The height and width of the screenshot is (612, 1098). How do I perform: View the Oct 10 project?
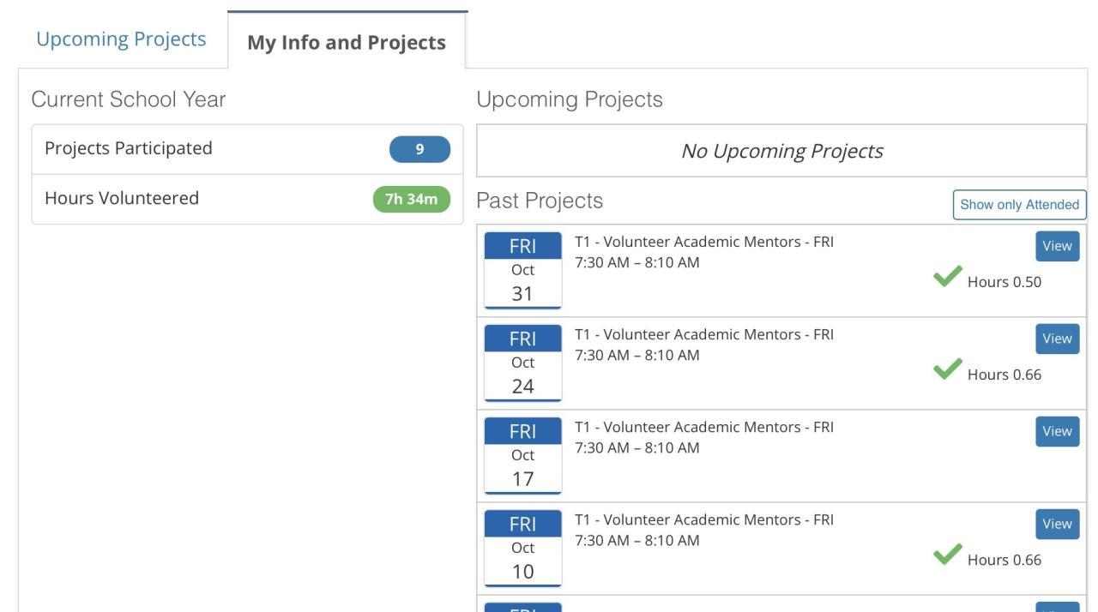point(1057,524)
